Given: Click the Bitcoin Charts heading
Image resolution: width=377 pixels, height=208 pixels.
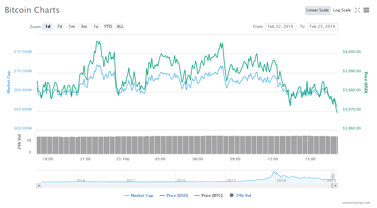Looking at the screenshot, I should (32, 10).
